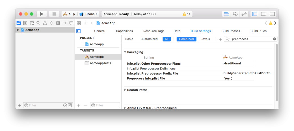Open the Symbol navigator

[x=32, y=23]
